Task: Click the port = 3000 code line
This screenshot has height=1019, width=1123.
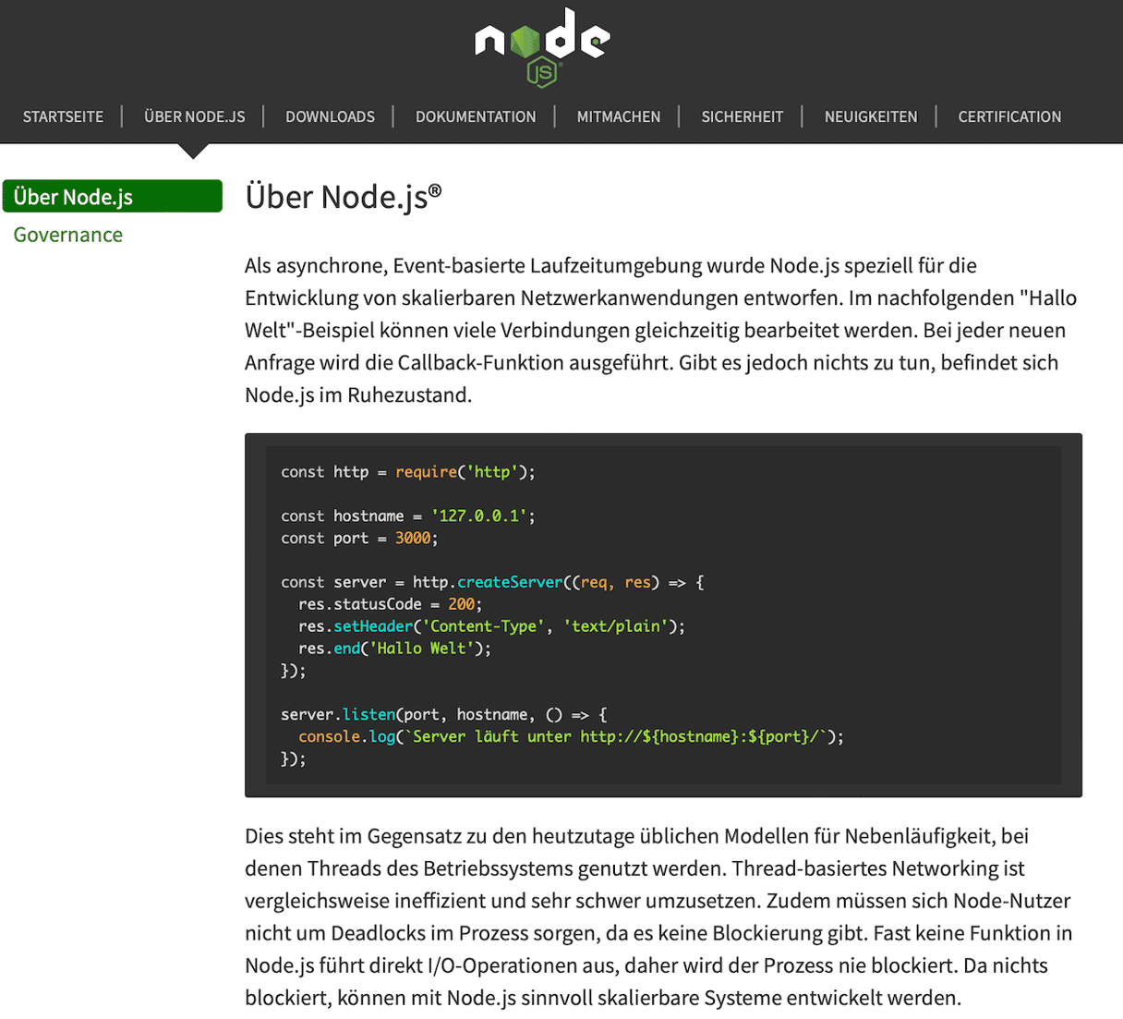Action: coord(359,539)
